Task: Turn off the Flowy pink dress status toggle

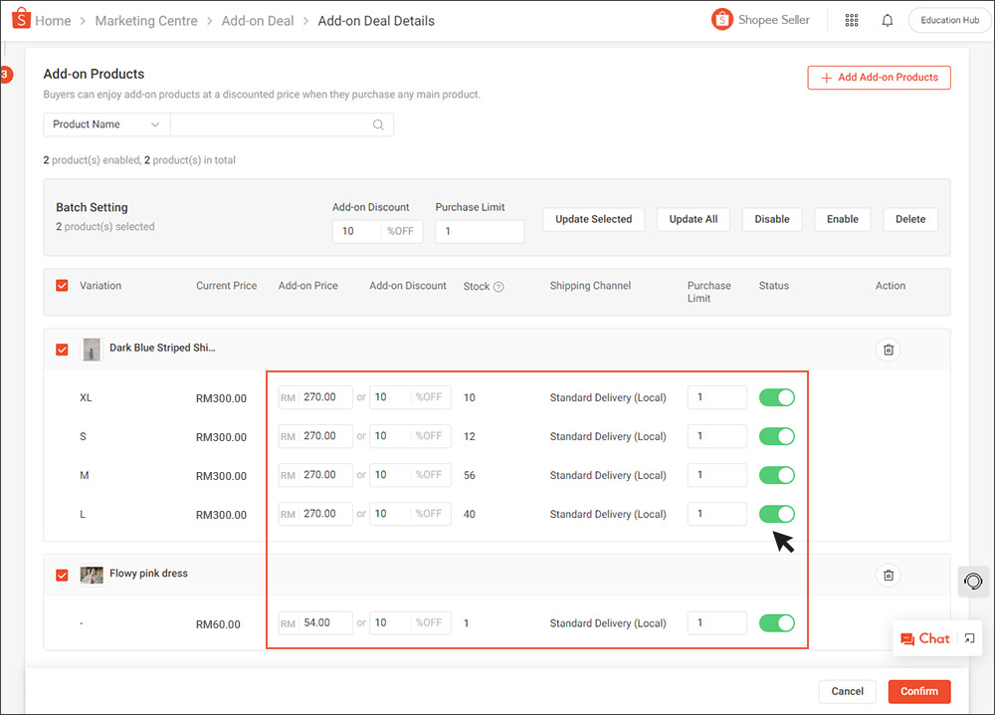Action: 776,622
